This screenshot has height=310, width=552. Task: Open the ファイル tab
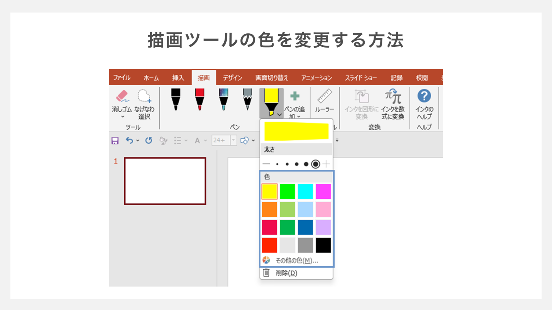(122, 78)
